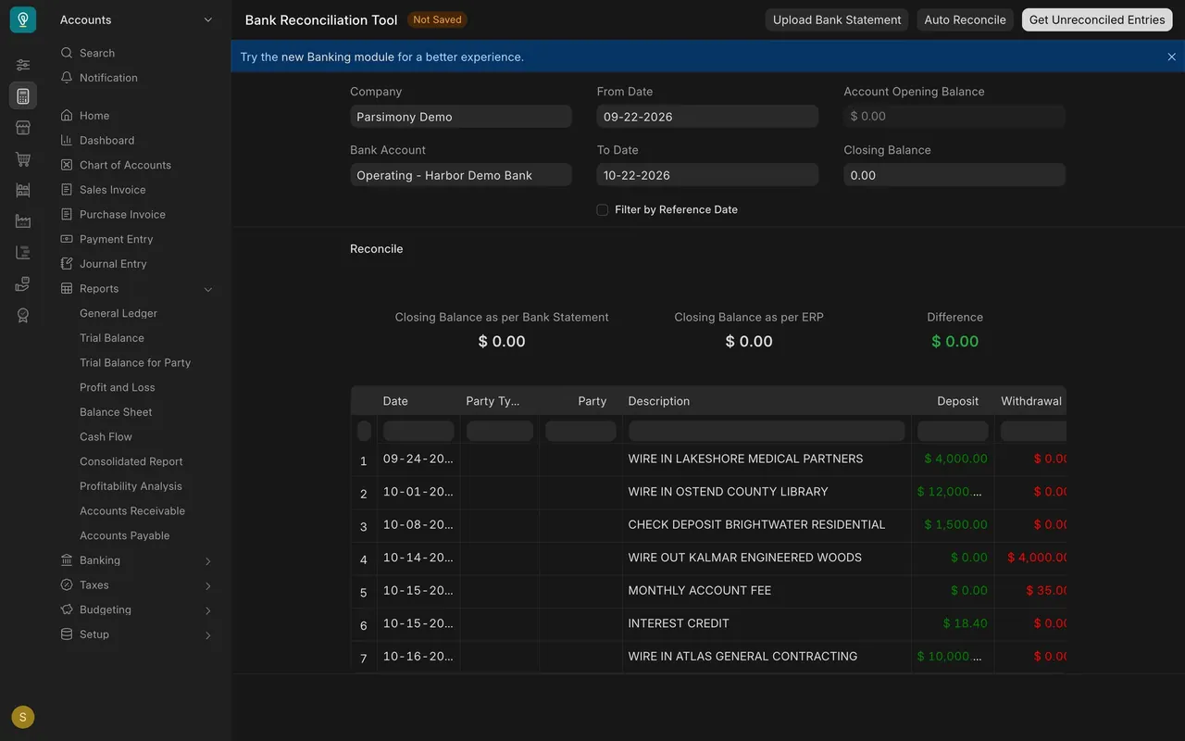Click the Chart of Accounts icon
Image resolution: width=1185 pixels, height=741 pixels.
coord(67,165)
